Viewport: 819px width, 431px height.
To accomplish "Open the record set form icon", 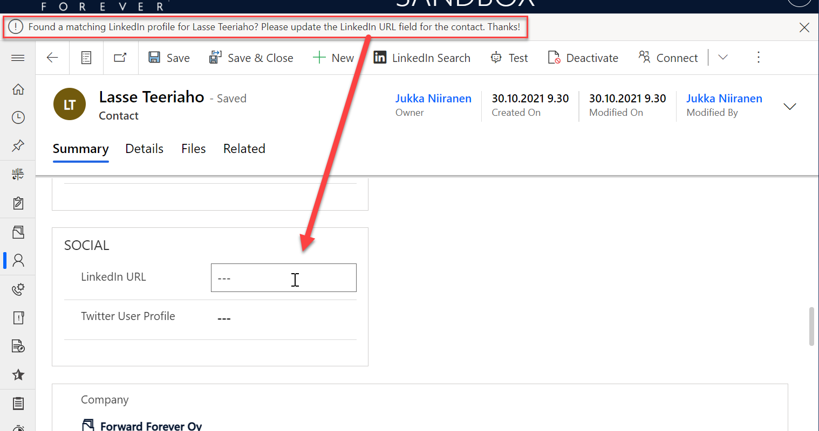I will [x=86, y=58].
